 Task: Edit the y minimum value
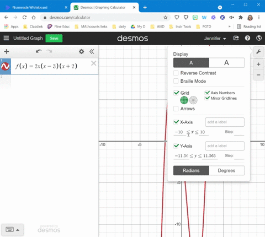[181, 156]
